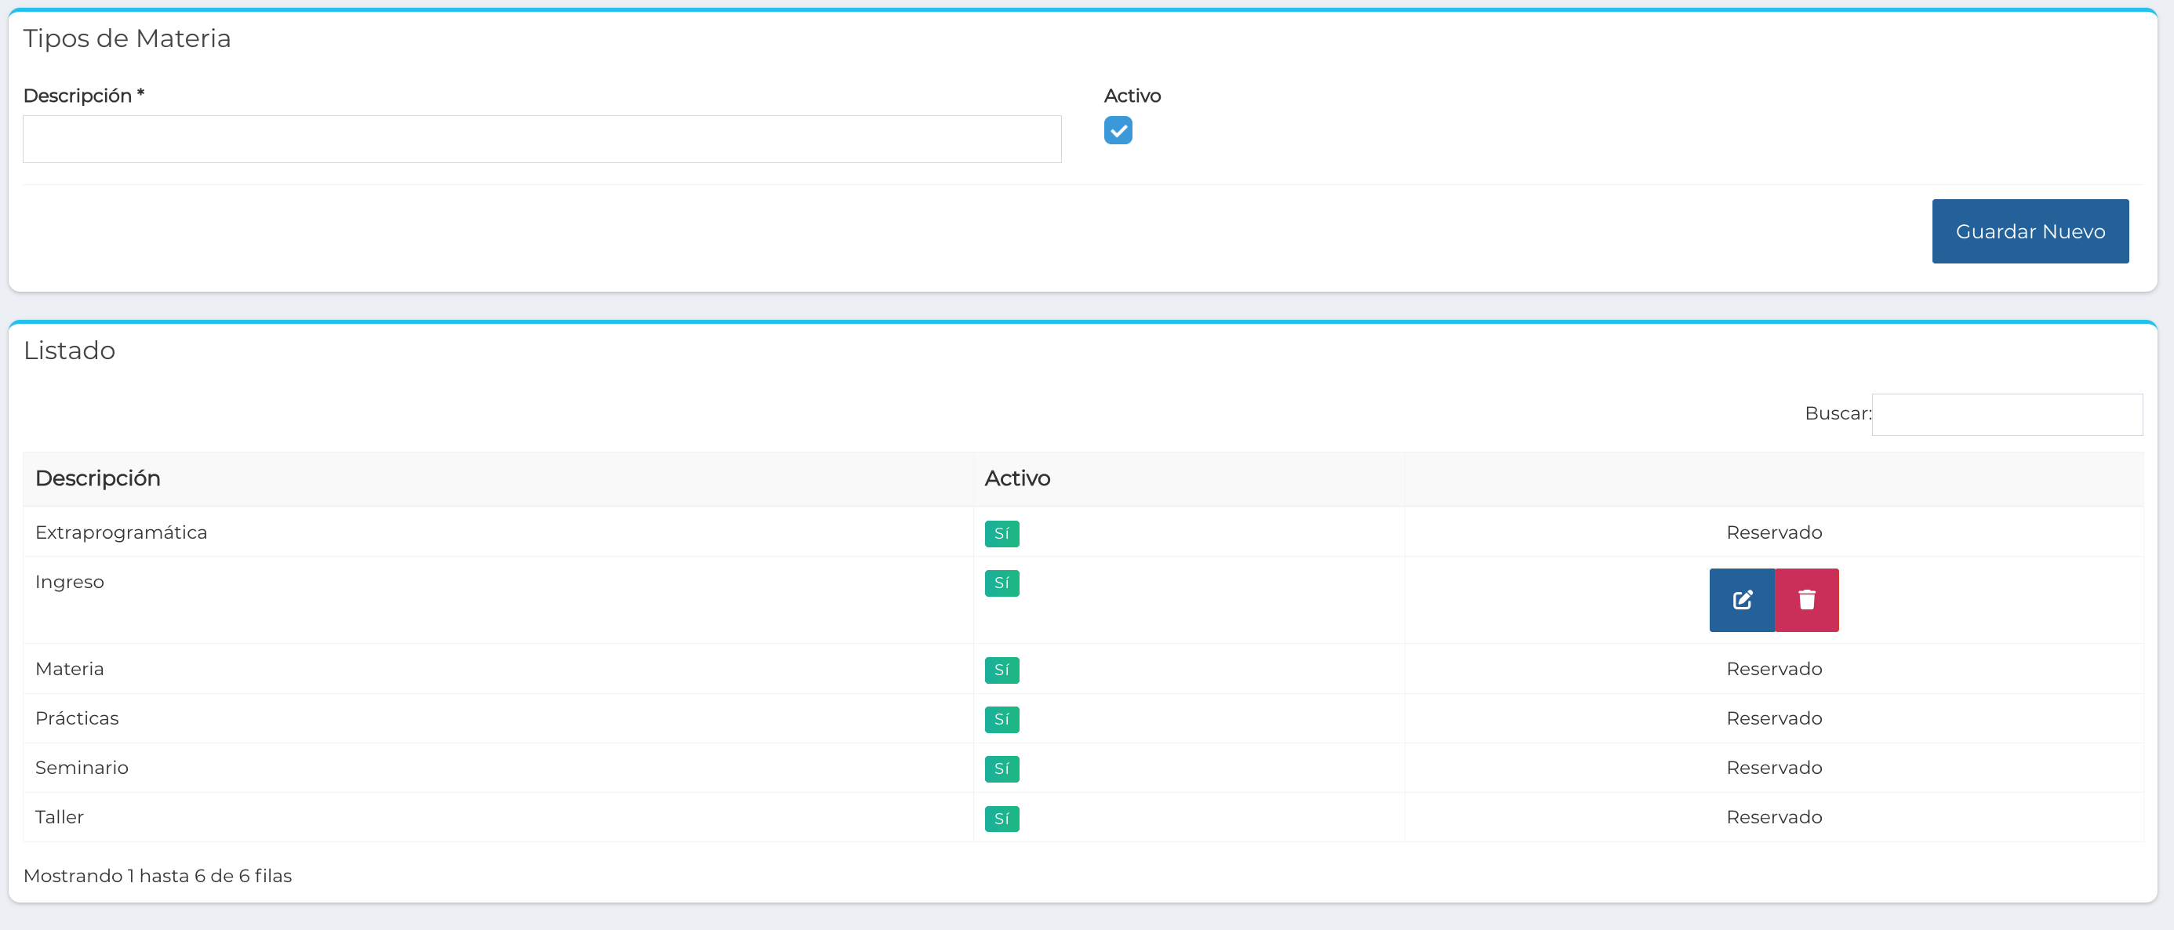Click the edit pencil icon for Ingreso

pos(1742,600)
